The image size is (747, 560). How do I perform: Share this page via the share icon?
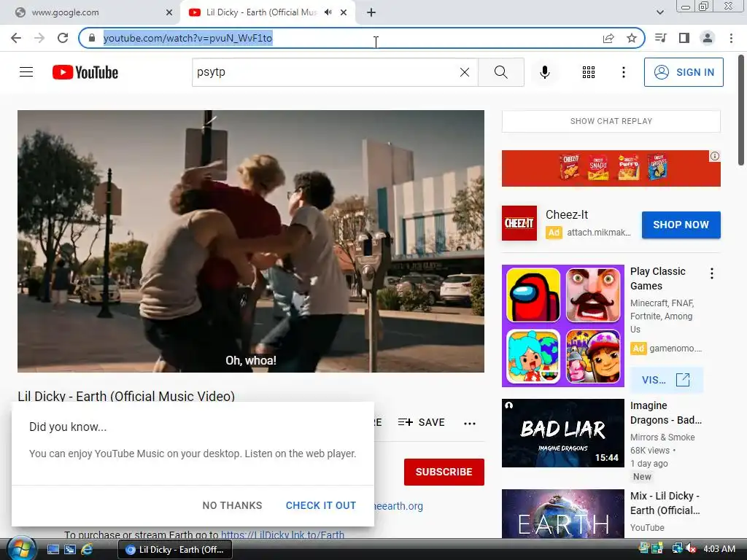point(608,38)
